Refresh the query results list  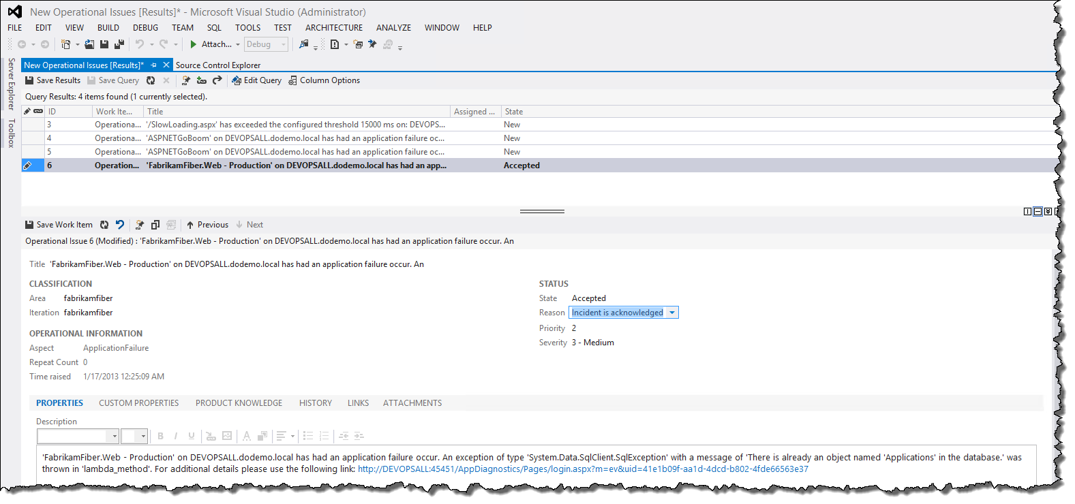(151, 80)
